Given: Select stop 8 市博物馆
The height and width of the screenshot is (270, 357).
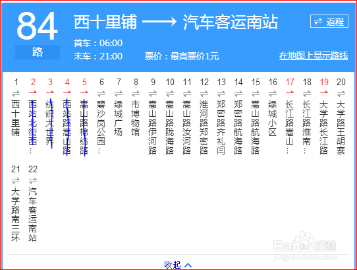Looking at the screenshot, I should (136, 118).
